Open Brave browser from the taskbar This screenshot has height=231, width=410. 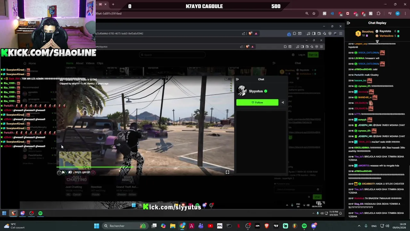click(266, 226)
